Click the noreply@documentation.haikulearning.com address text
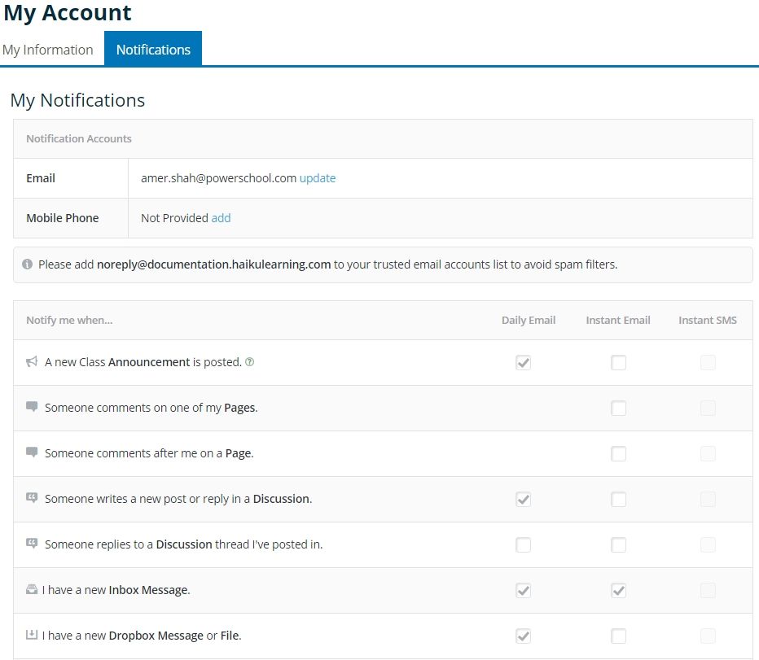Viewport: 759px width, 660px height. pos(213,264)
